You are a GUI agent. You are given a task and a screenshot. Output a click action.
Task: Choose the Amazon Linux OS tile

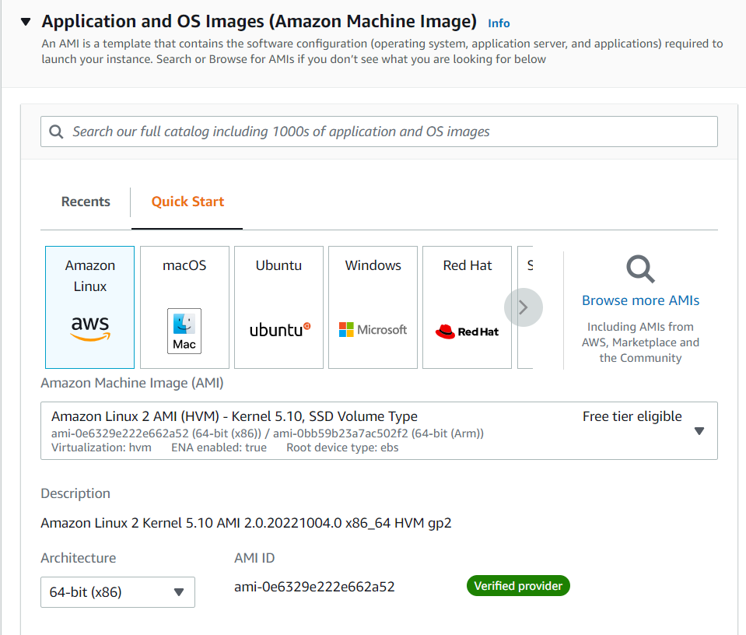(90, 307)
